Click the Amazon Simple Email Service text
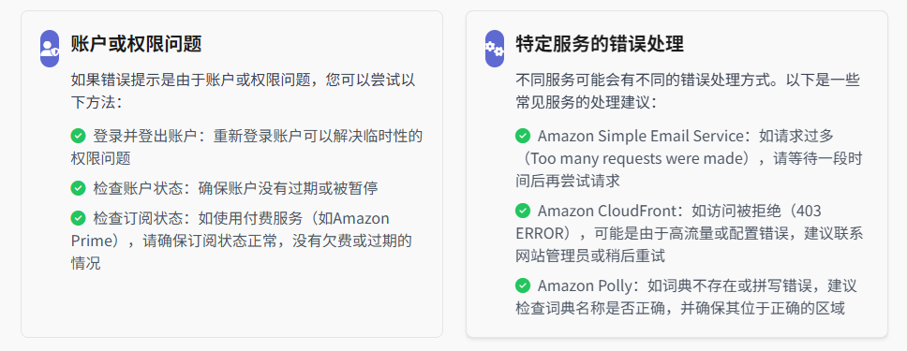Screen dimensions: 907x351 [x=640, y=136]
